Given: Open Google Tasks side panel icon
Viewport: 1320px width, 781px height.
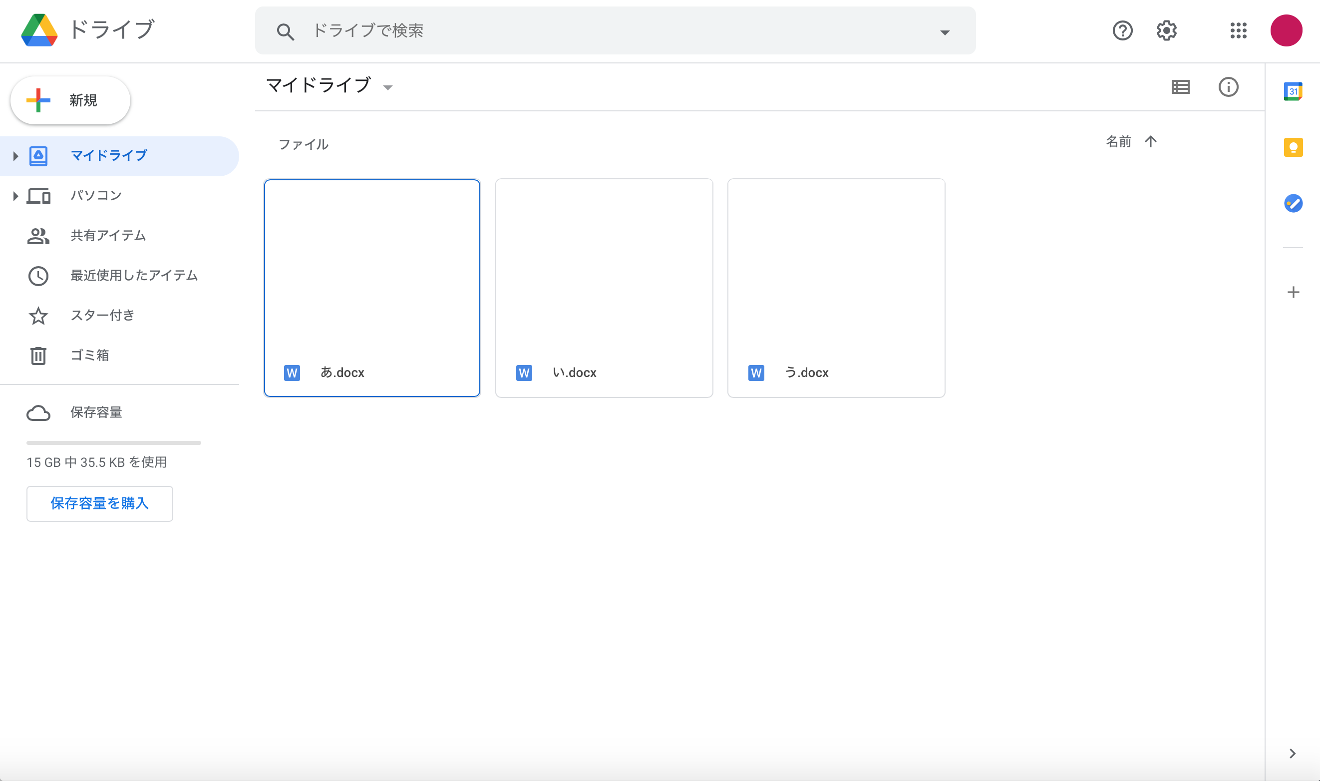Looking at the screenshot, I should pos(1293,203).
